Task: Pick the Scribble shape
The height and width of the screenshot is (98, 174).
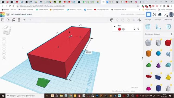Action: tap(168, 54)
